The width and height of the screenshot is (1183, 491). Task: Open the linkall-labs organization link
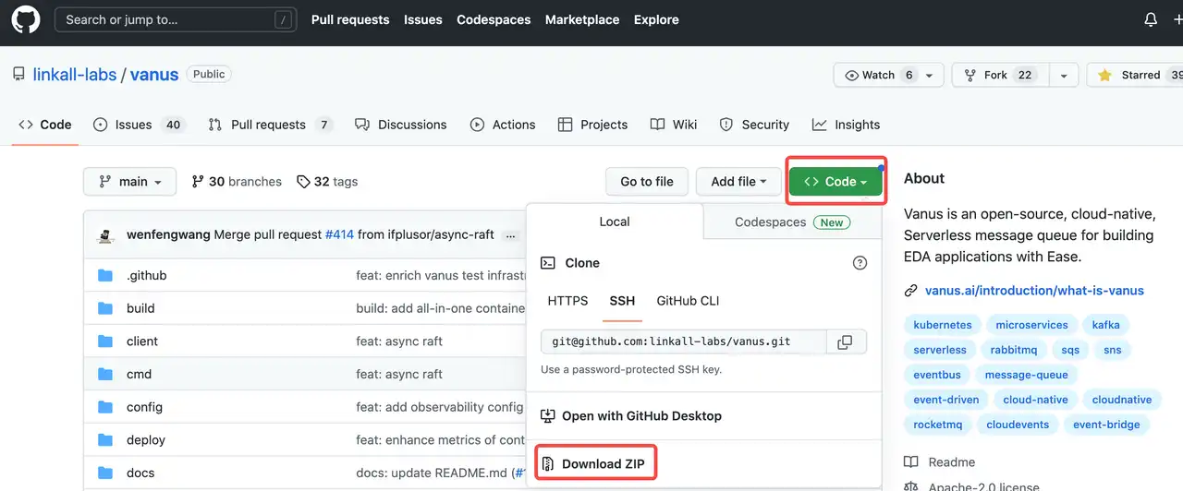click(x=75, y=75)
